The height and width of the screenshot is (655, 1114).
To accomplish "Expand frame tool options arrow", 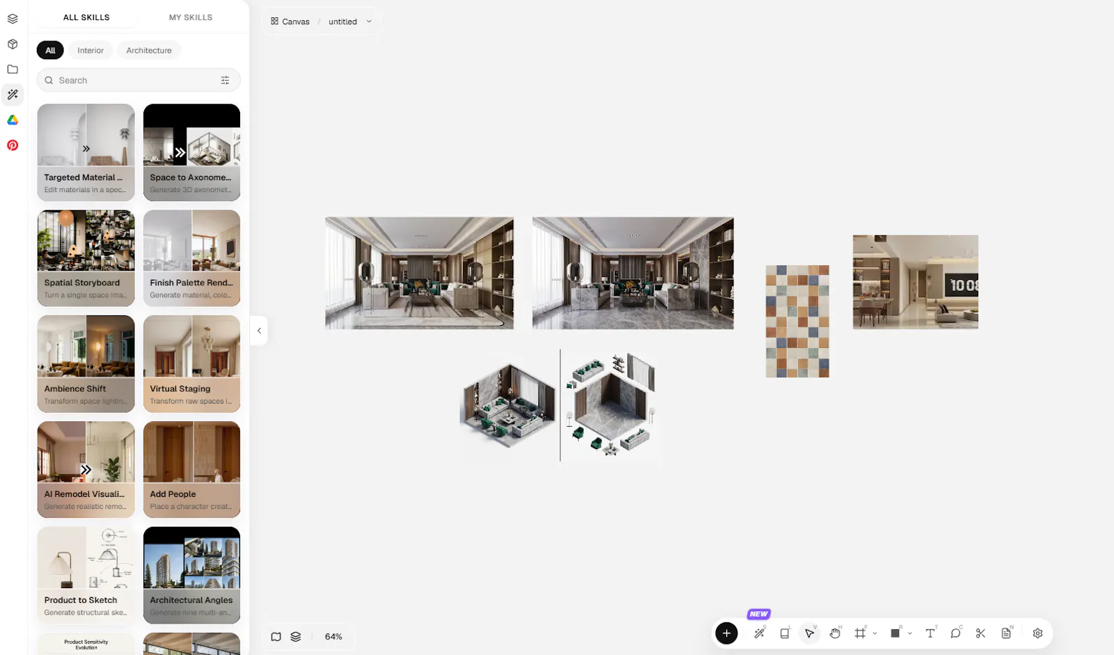I will click(x=874, y=633).
